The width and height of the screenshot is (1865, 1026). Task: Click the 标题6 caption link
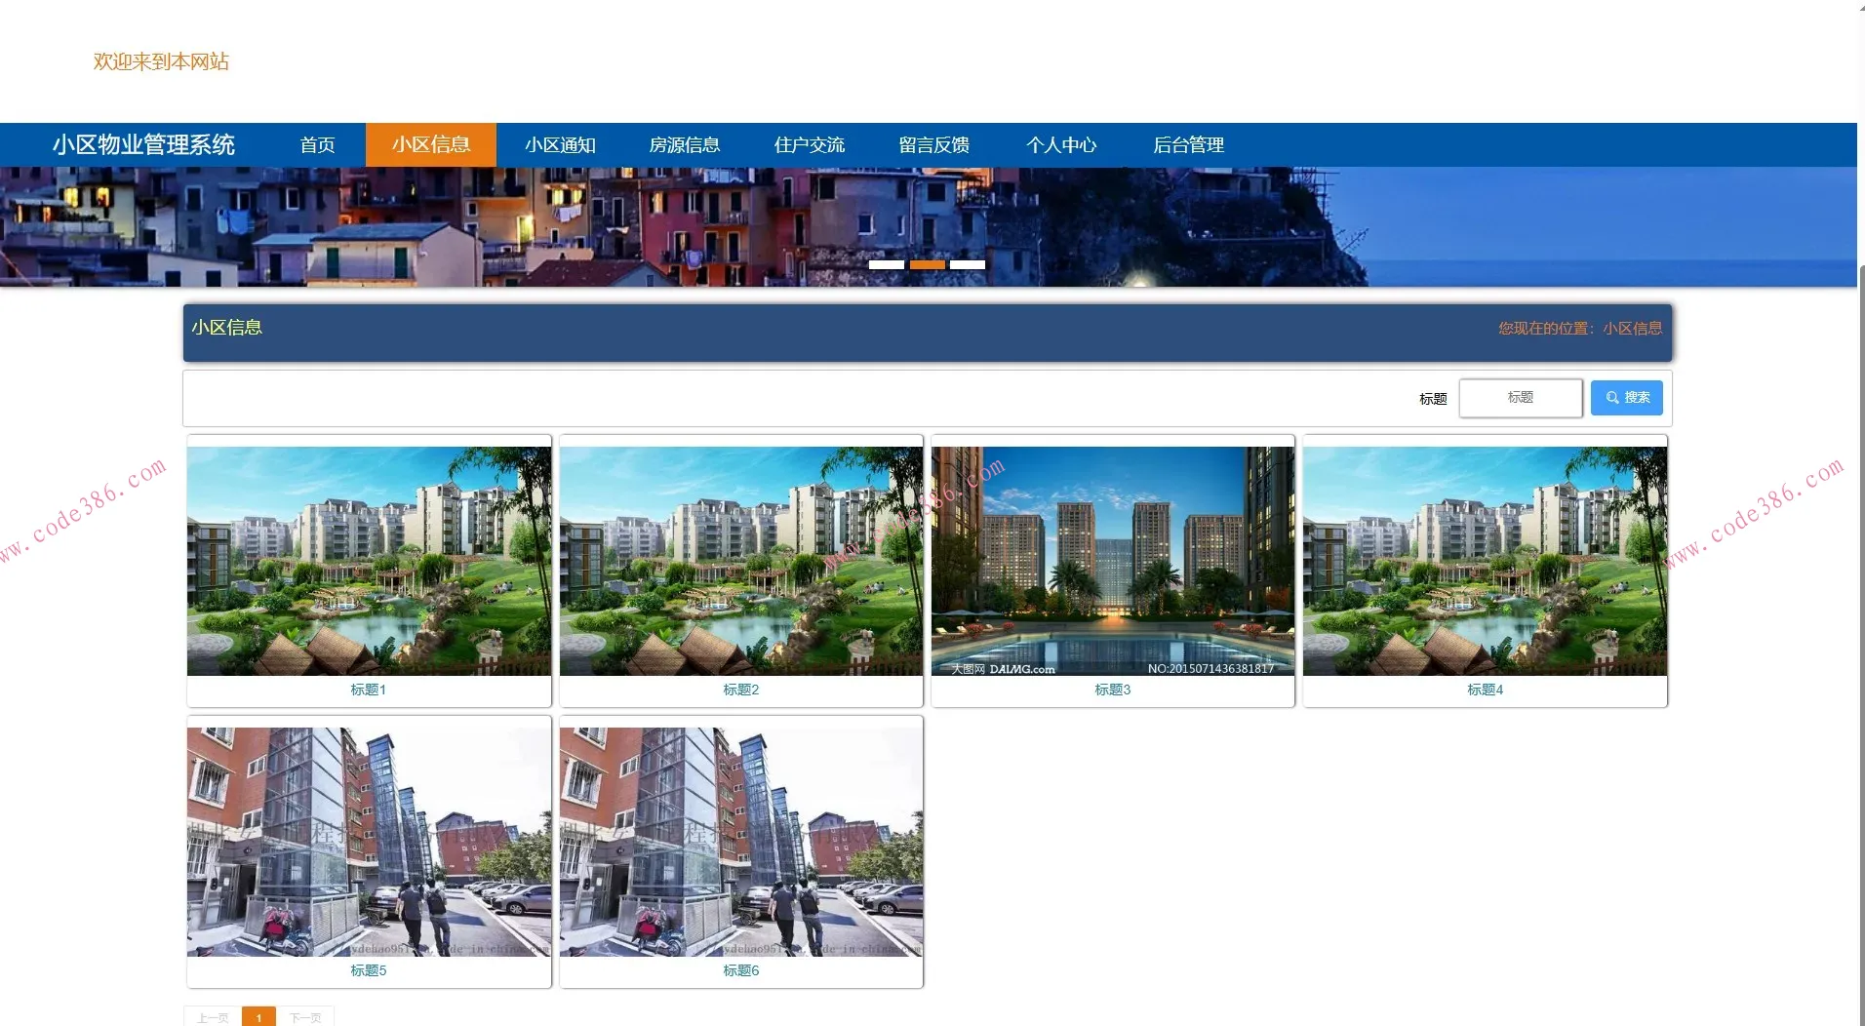click(741, 970)
